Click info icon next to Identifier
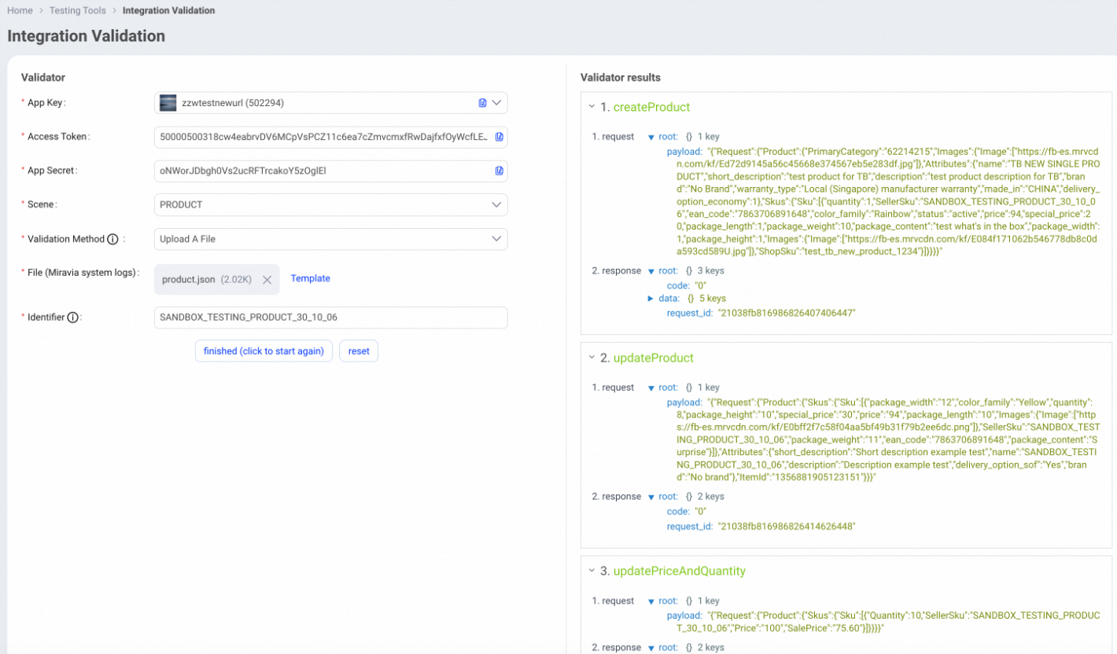This screenshot has width=1117, height=654. point(73,318)
